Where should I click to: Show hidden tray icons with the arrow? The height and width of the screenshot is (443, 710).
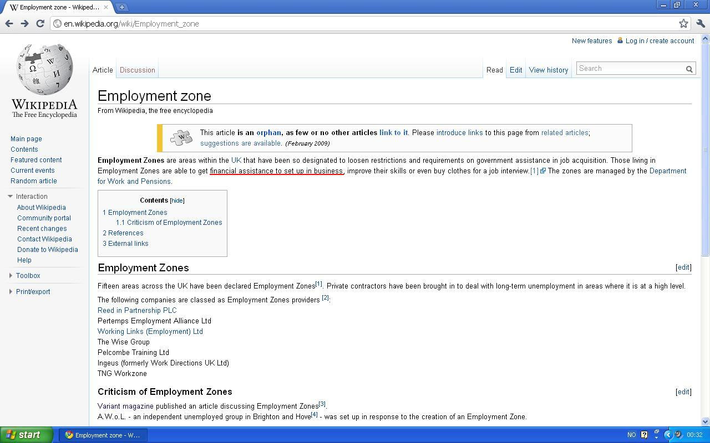668,435
